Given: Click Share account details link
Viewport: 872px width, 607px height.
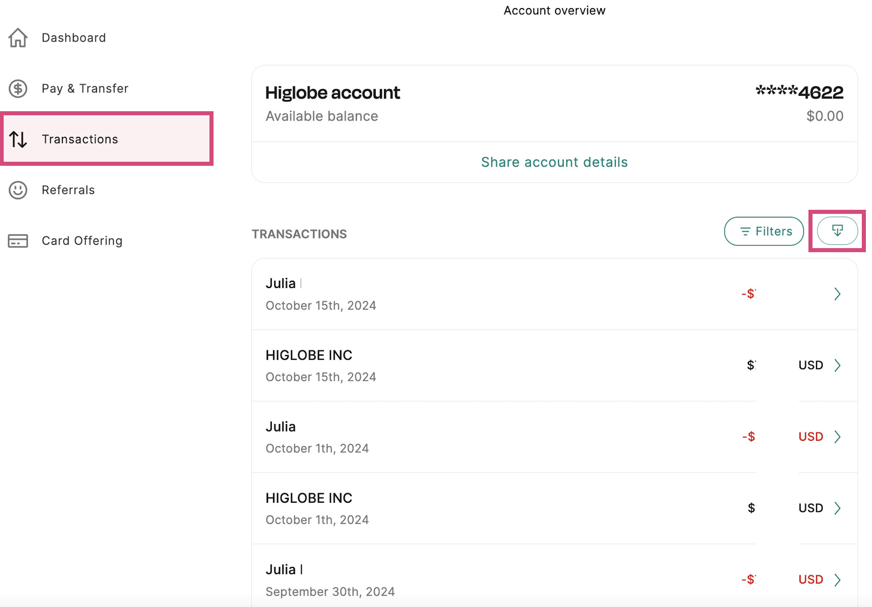Looking at the screenshot, I should [x=554, y=162].
